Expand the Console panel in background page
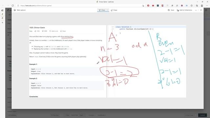This screenshot has width=210, height=118. (x=92, y=115)
